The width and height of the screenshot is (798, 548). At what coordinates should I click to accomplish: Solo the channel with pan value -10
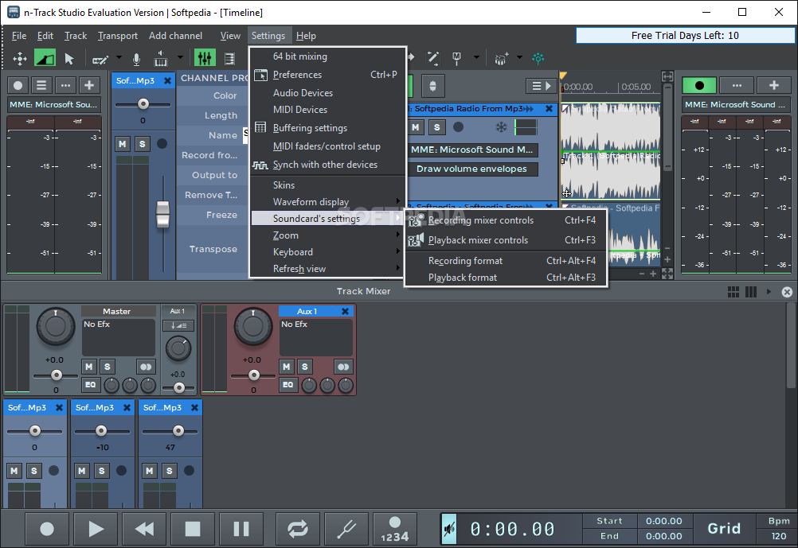tap(102, 471)
